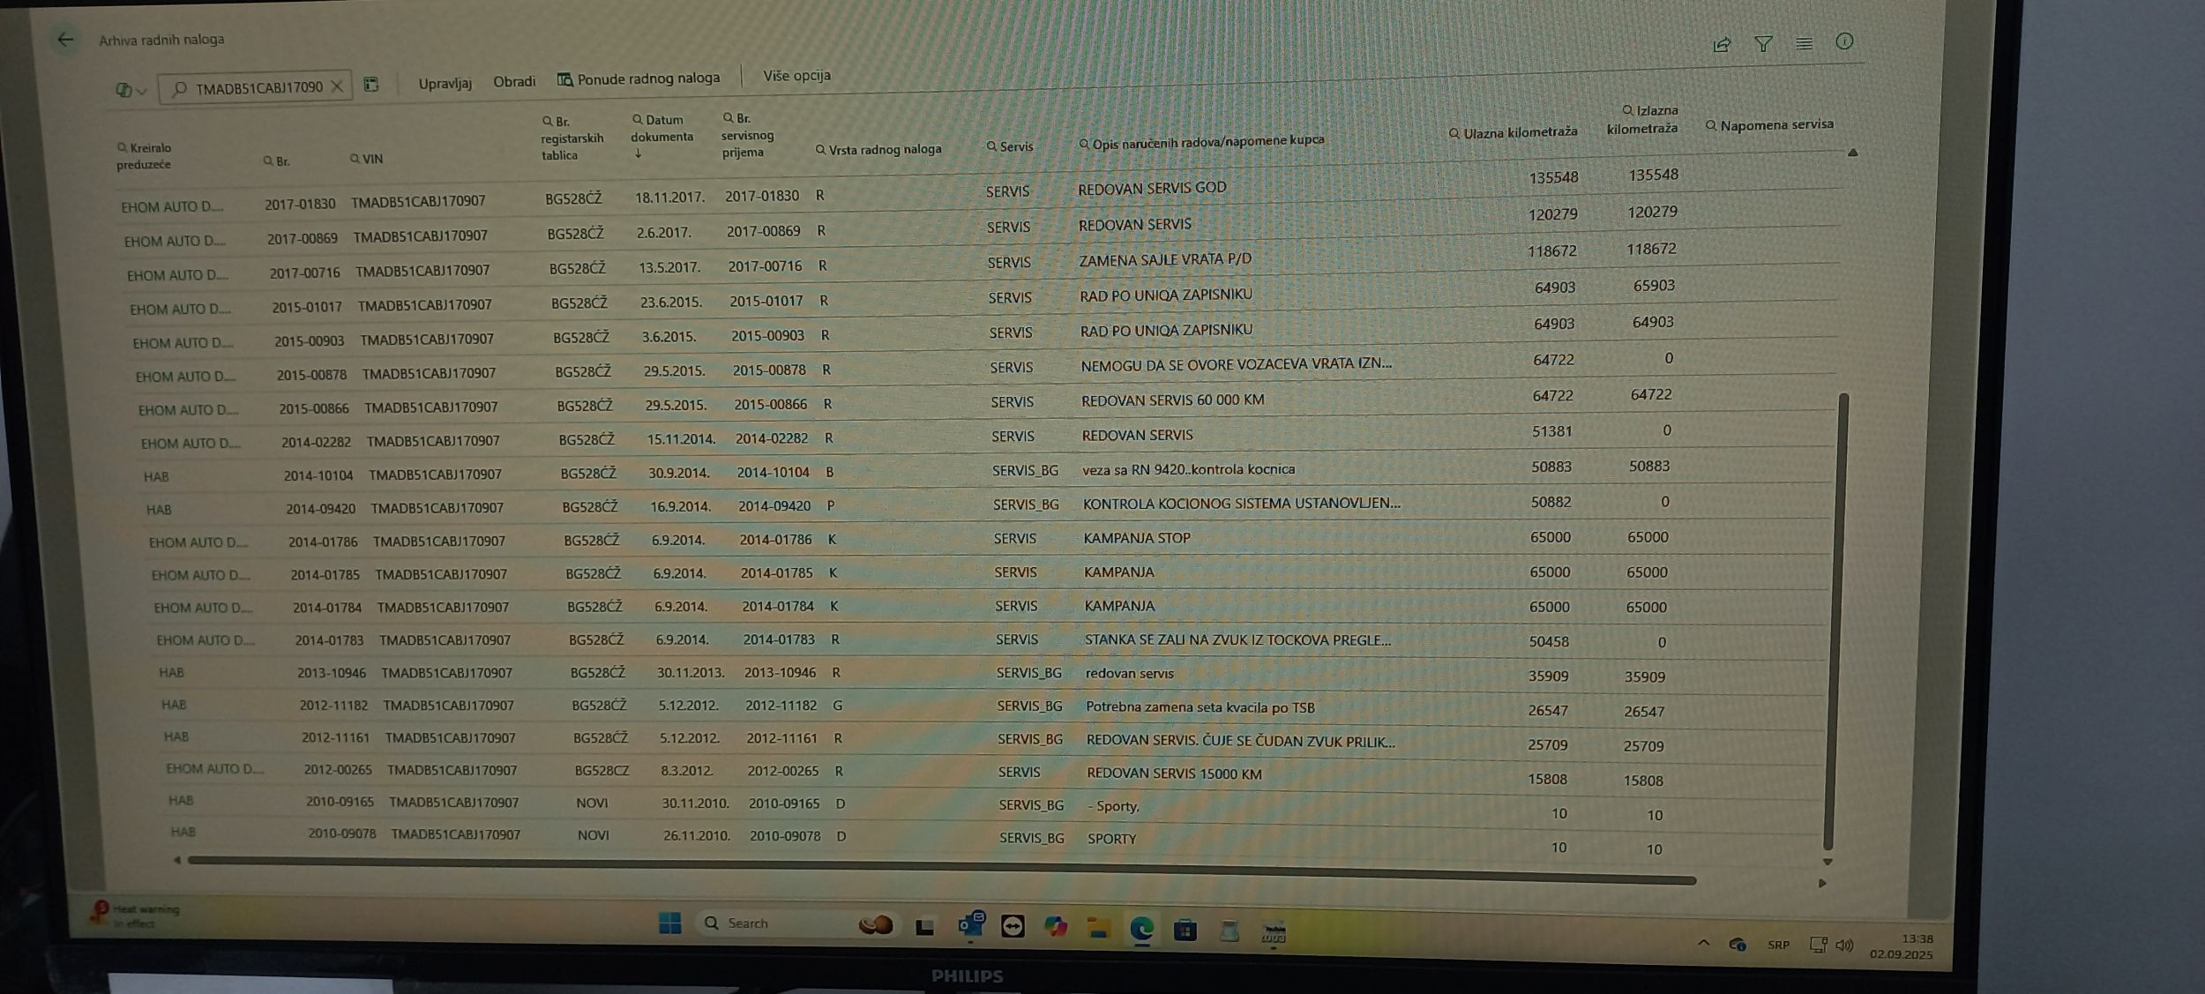Click the list layout lines icon
Viewport: 2205px width, 994px height.
coord(1804,43)
